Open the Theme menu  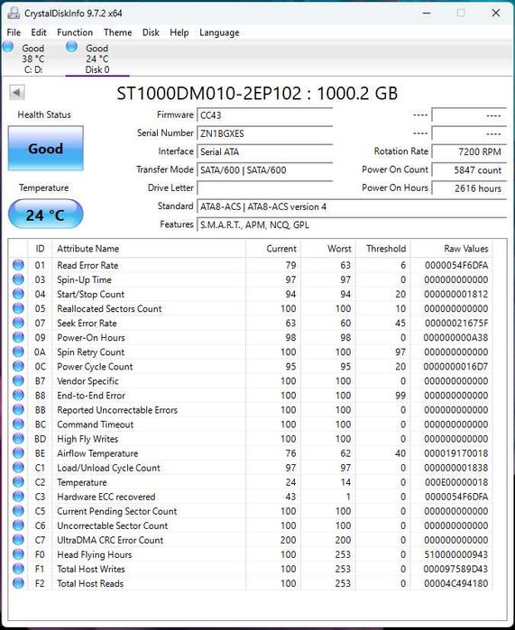(x=118, y=32)
